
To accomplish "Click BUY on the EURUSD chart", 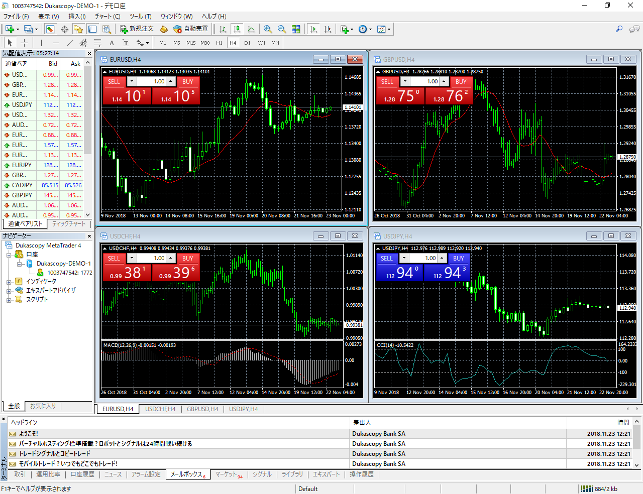I will [188, 82].
